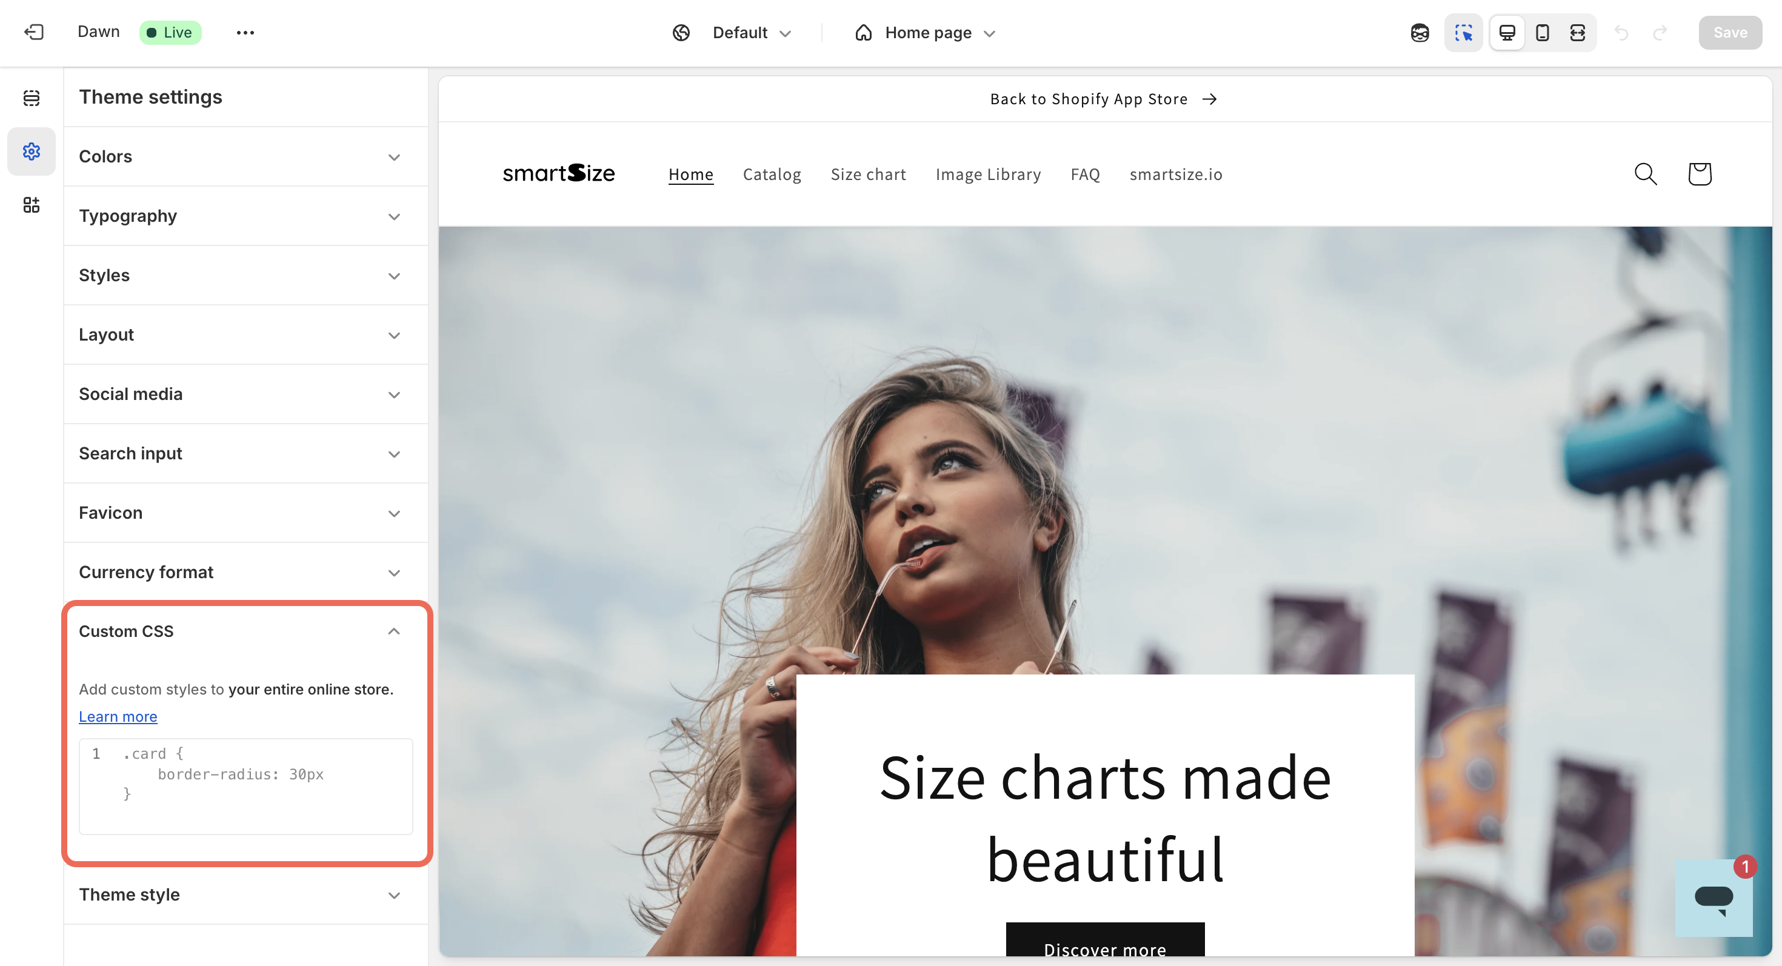The image size is (1782, 966).
Task: Click the Live status badge
Action: pyautogui.click(x=170, y=33)
